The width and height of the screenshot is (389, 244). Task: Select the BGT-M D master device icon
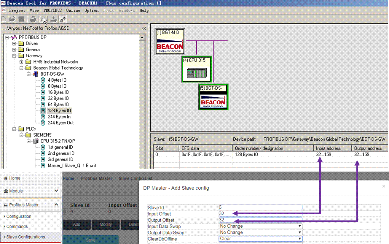tap(170, 42)
